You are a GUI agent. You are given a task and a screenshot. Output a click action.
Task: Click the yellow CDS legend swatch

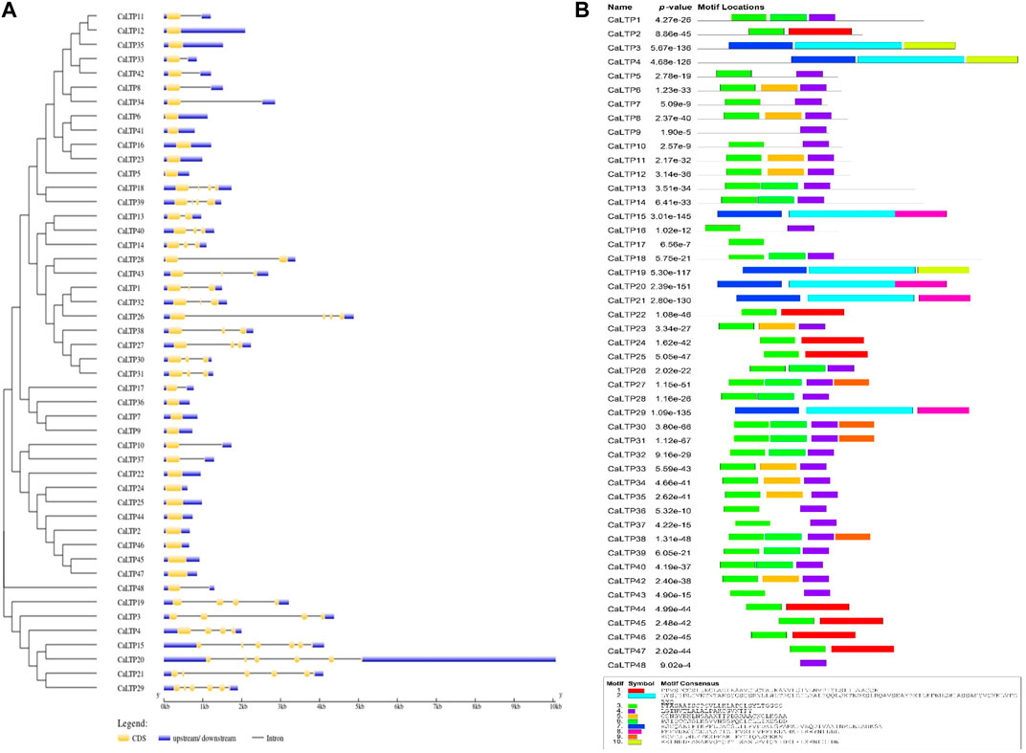pos(123,738)
